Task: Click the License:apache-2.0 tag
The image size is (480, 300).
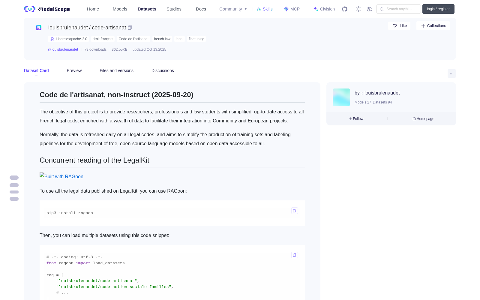Action: 68,39
